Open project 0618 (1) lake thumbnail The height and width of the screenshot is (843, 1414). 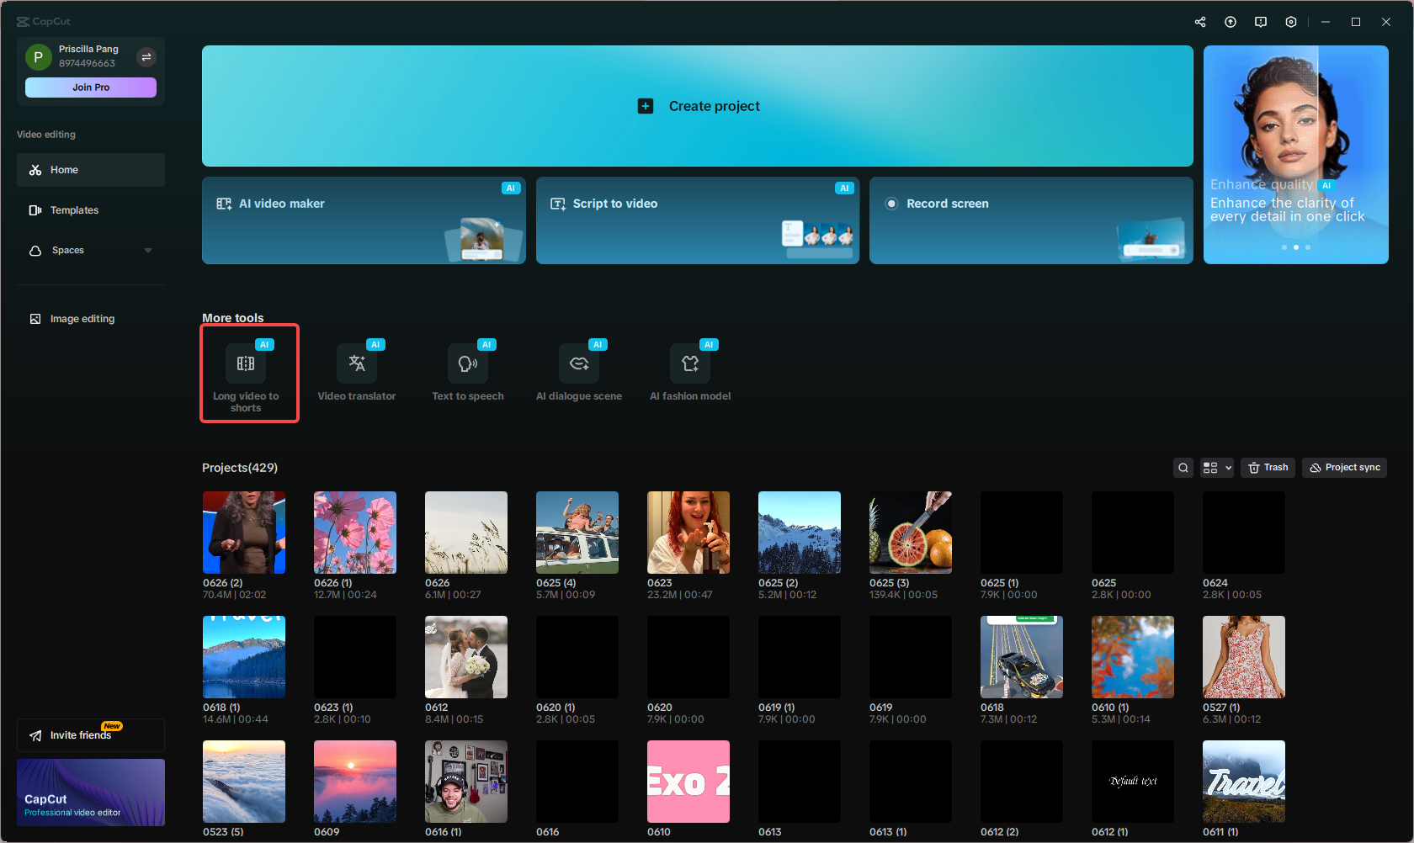coord(244,657)
